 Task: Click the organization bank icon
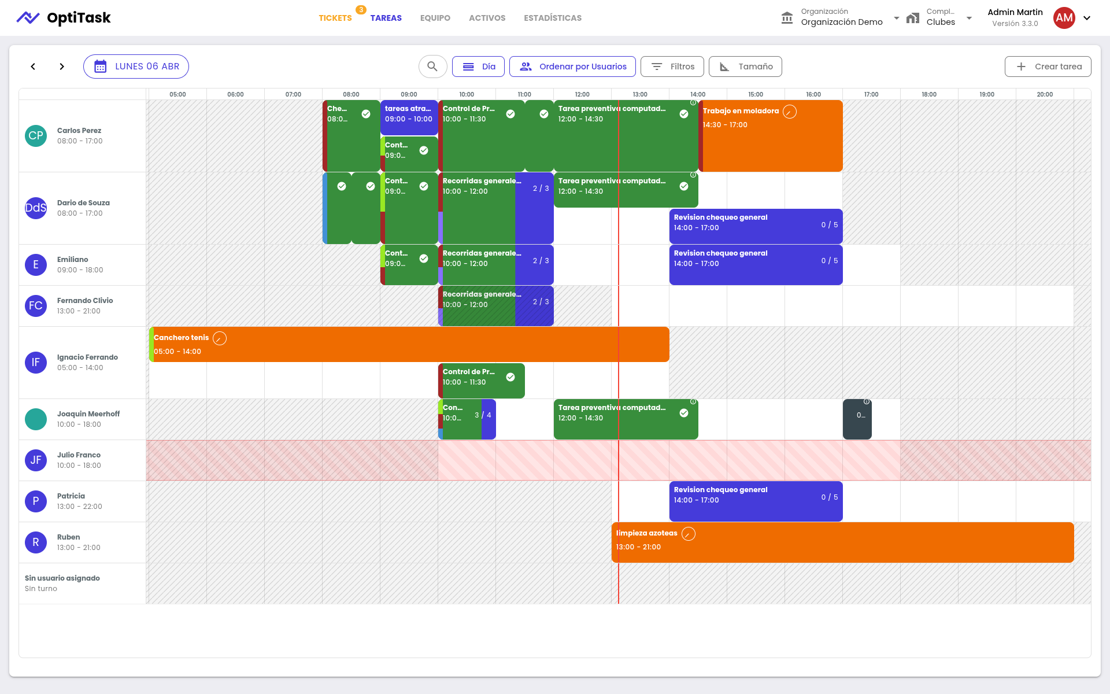tap(787, 18)
